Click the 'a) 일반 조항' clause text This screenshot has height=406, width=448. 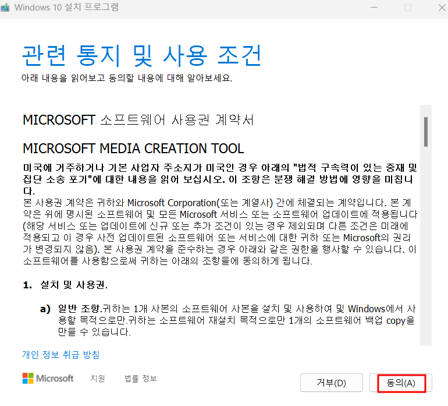coord(228,320)
